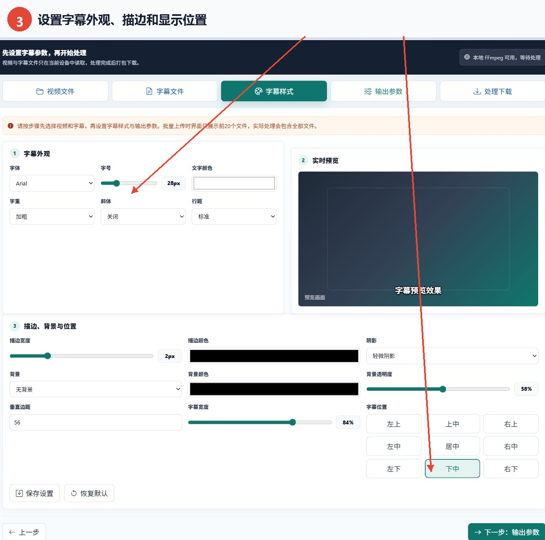The image size is (545, 540).
Task: Click the 描边、背景与位置 section heading
Action: [50, 326]
